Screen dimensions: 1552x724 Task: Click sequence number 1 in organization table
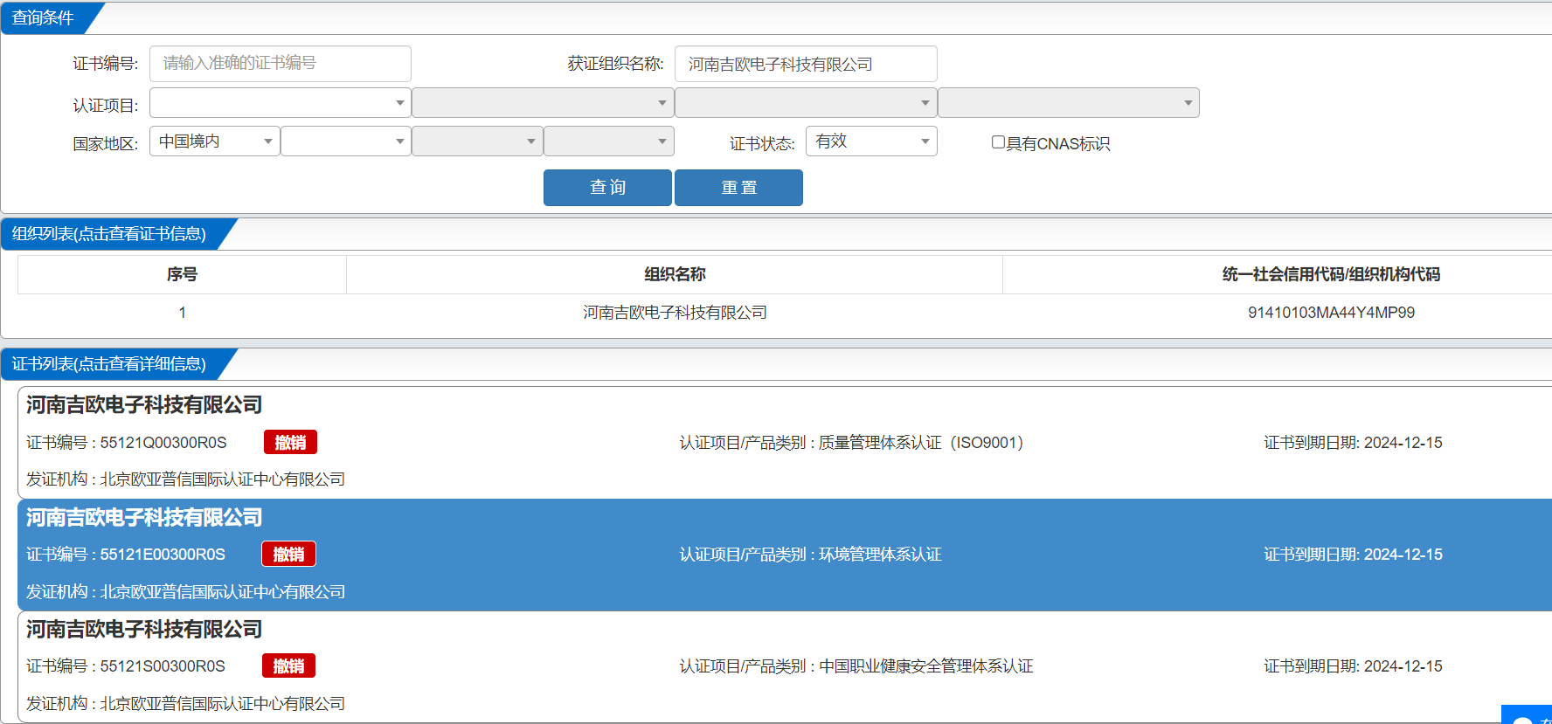(182, 313)
